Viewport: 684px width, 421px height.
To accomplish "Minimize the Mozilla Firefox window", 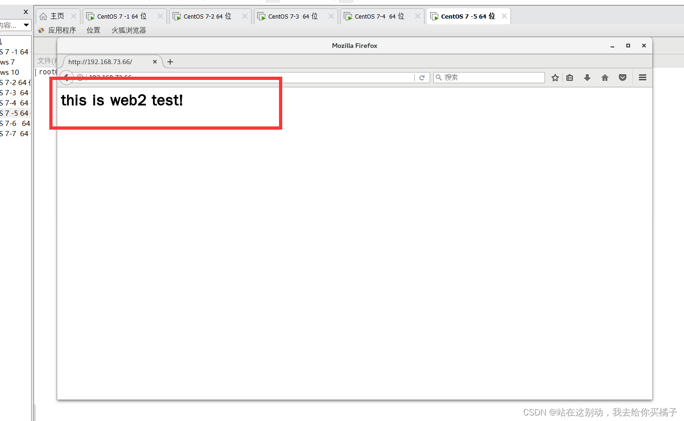I will coord(612,46).
